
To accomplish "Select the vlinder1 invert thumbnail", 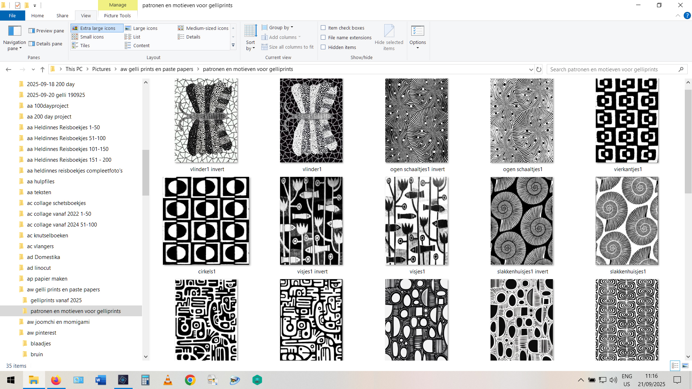I will point(206,121).
